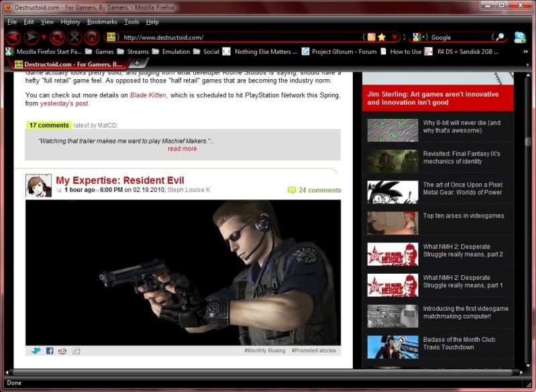
Task: Open the '24 comments' link
Action: pyautogui.click(x=319, y=190)
